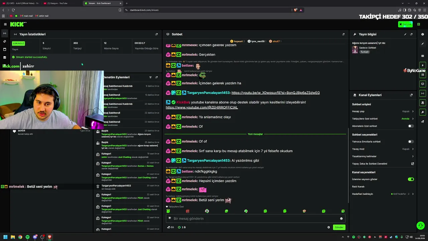This screenshot has width=428, height=241.
Task: Click the Sadece Sohbet category thumbnail
Action: point(355,50)
